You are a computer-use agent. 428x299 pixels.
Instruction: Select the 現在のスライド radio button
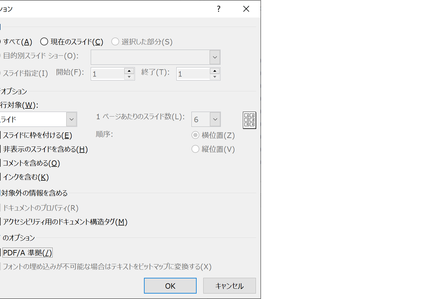point(44,42)
